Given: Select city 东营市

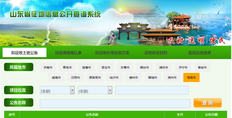Looking at the screenshot, I should click(x=125, y=67).
